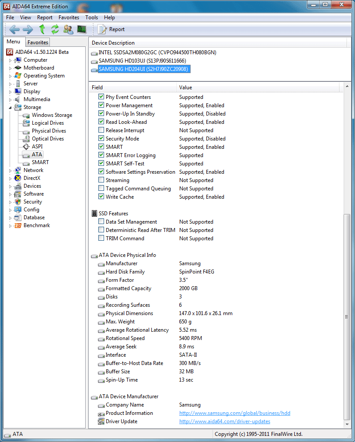Click the Back navigation arrow
The width and height of the screenshot is (355, 442).
14,29
